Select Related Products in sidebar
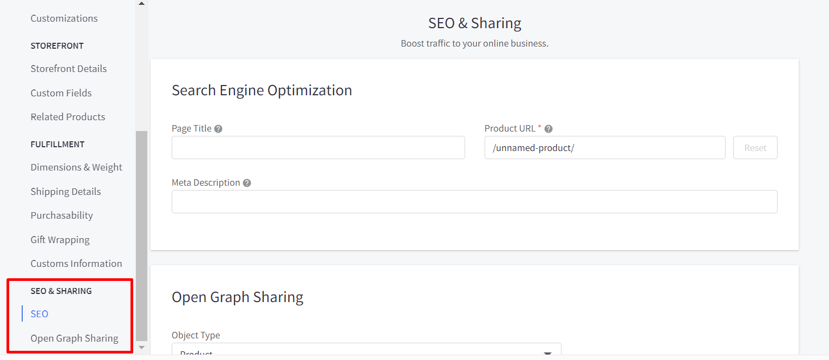 tap(68, 117)
